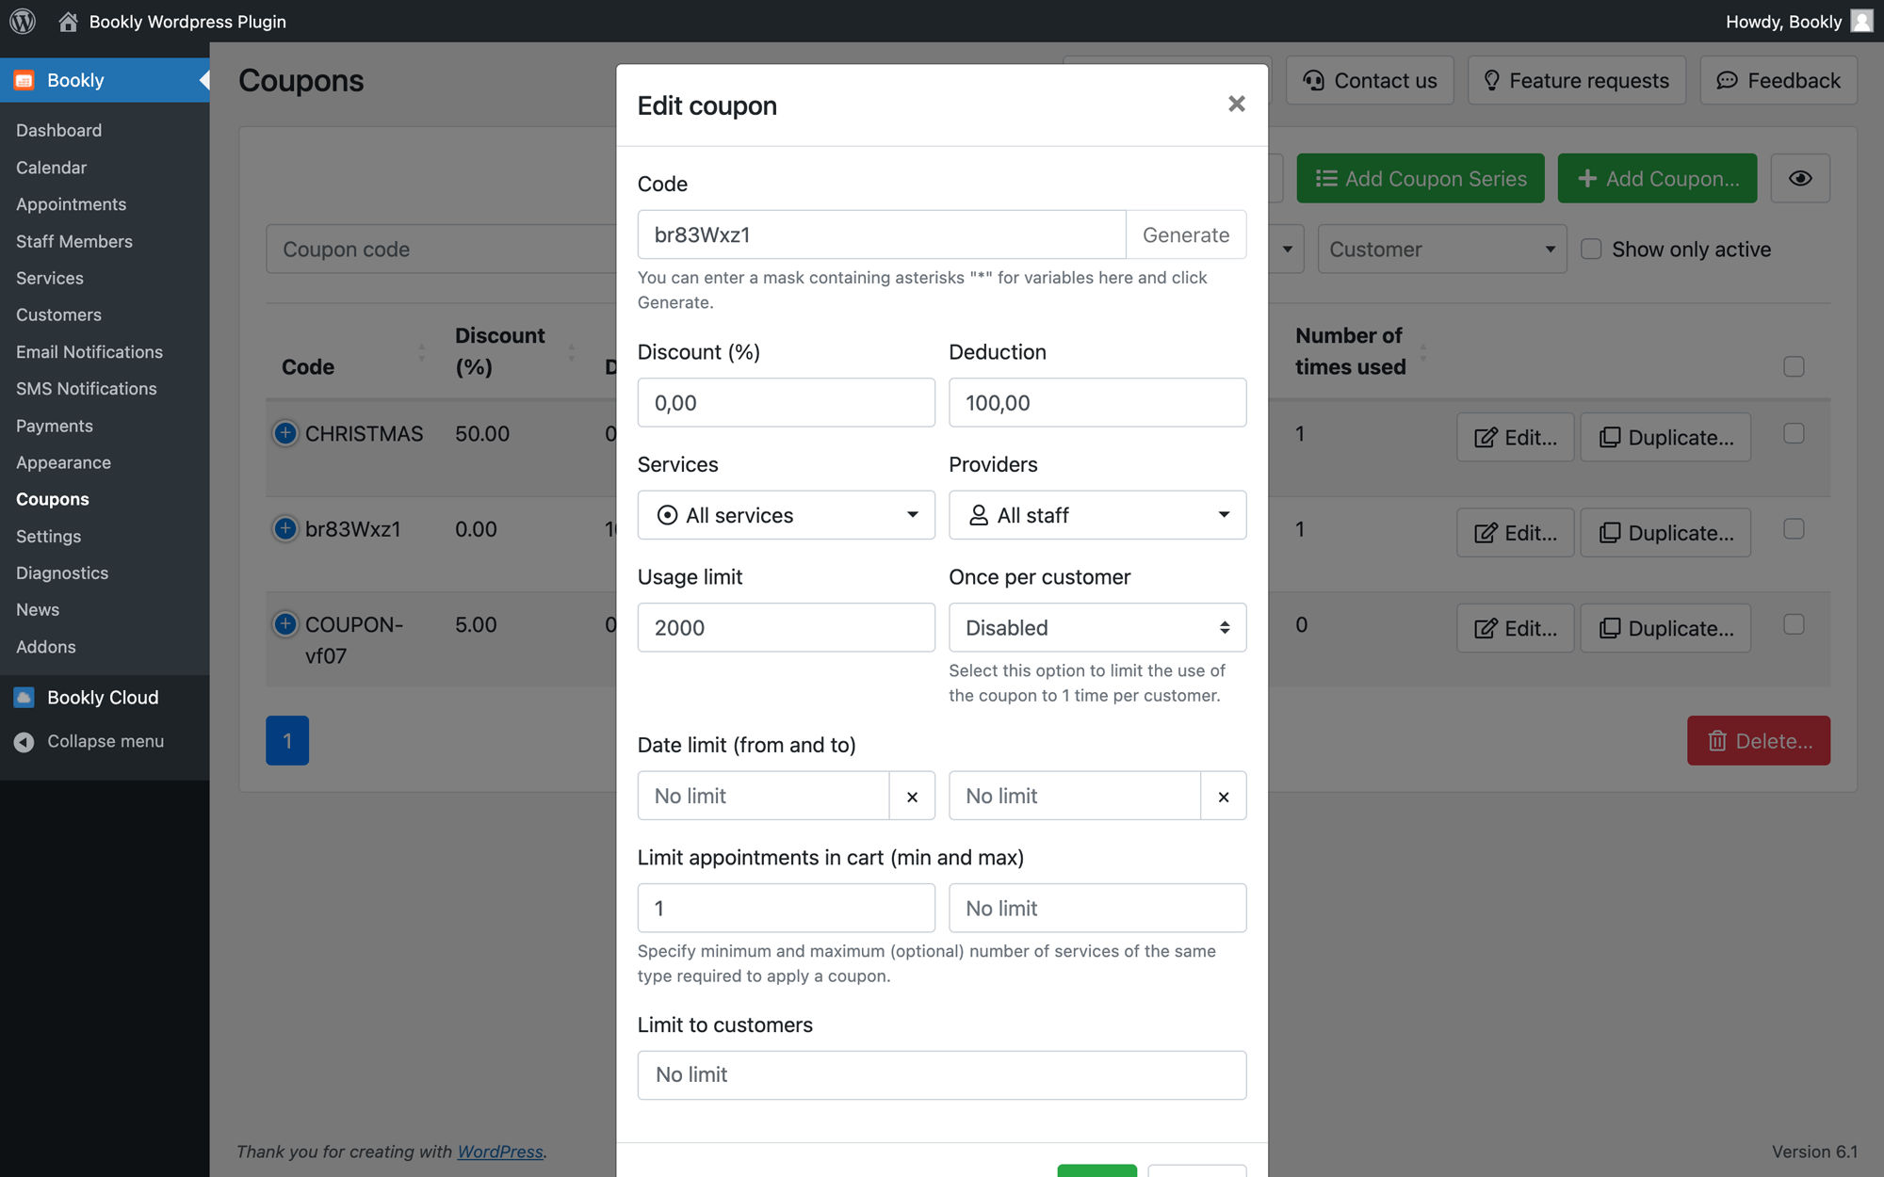Tick the CHRISTMAS coupon row checkbox
Image resolution: width=1884 pixels, height=1177 pixels.
1794,433
